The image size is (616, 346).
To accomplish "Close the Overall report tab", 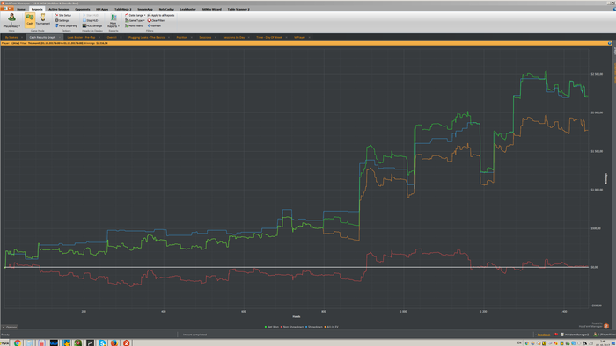I will coord(121,37).
